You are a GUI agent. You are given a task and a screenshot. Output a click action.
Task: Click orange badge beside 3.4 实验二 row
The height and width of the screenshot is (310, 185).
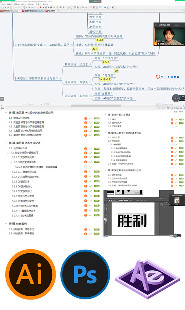(x=172, y=186)
